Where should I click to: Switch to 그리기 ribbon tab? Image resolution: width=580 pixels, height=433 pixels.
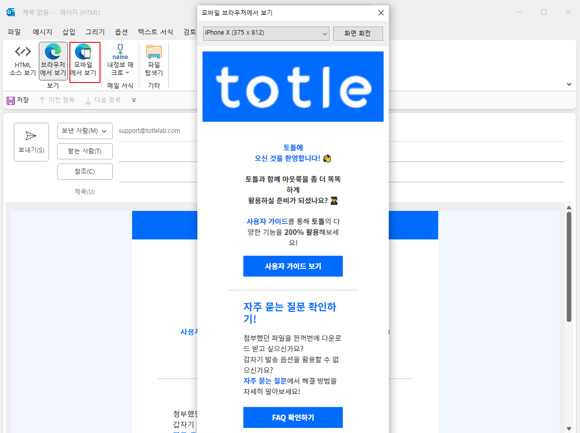click(x=95, y=32)
